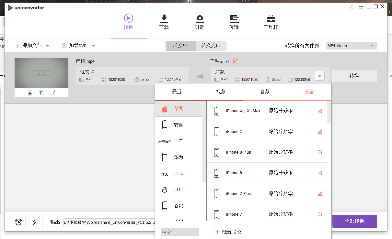This screenshot has width=392, height=239.
Task: Click the device category list scrollbar
Action: tap(204, 141)
